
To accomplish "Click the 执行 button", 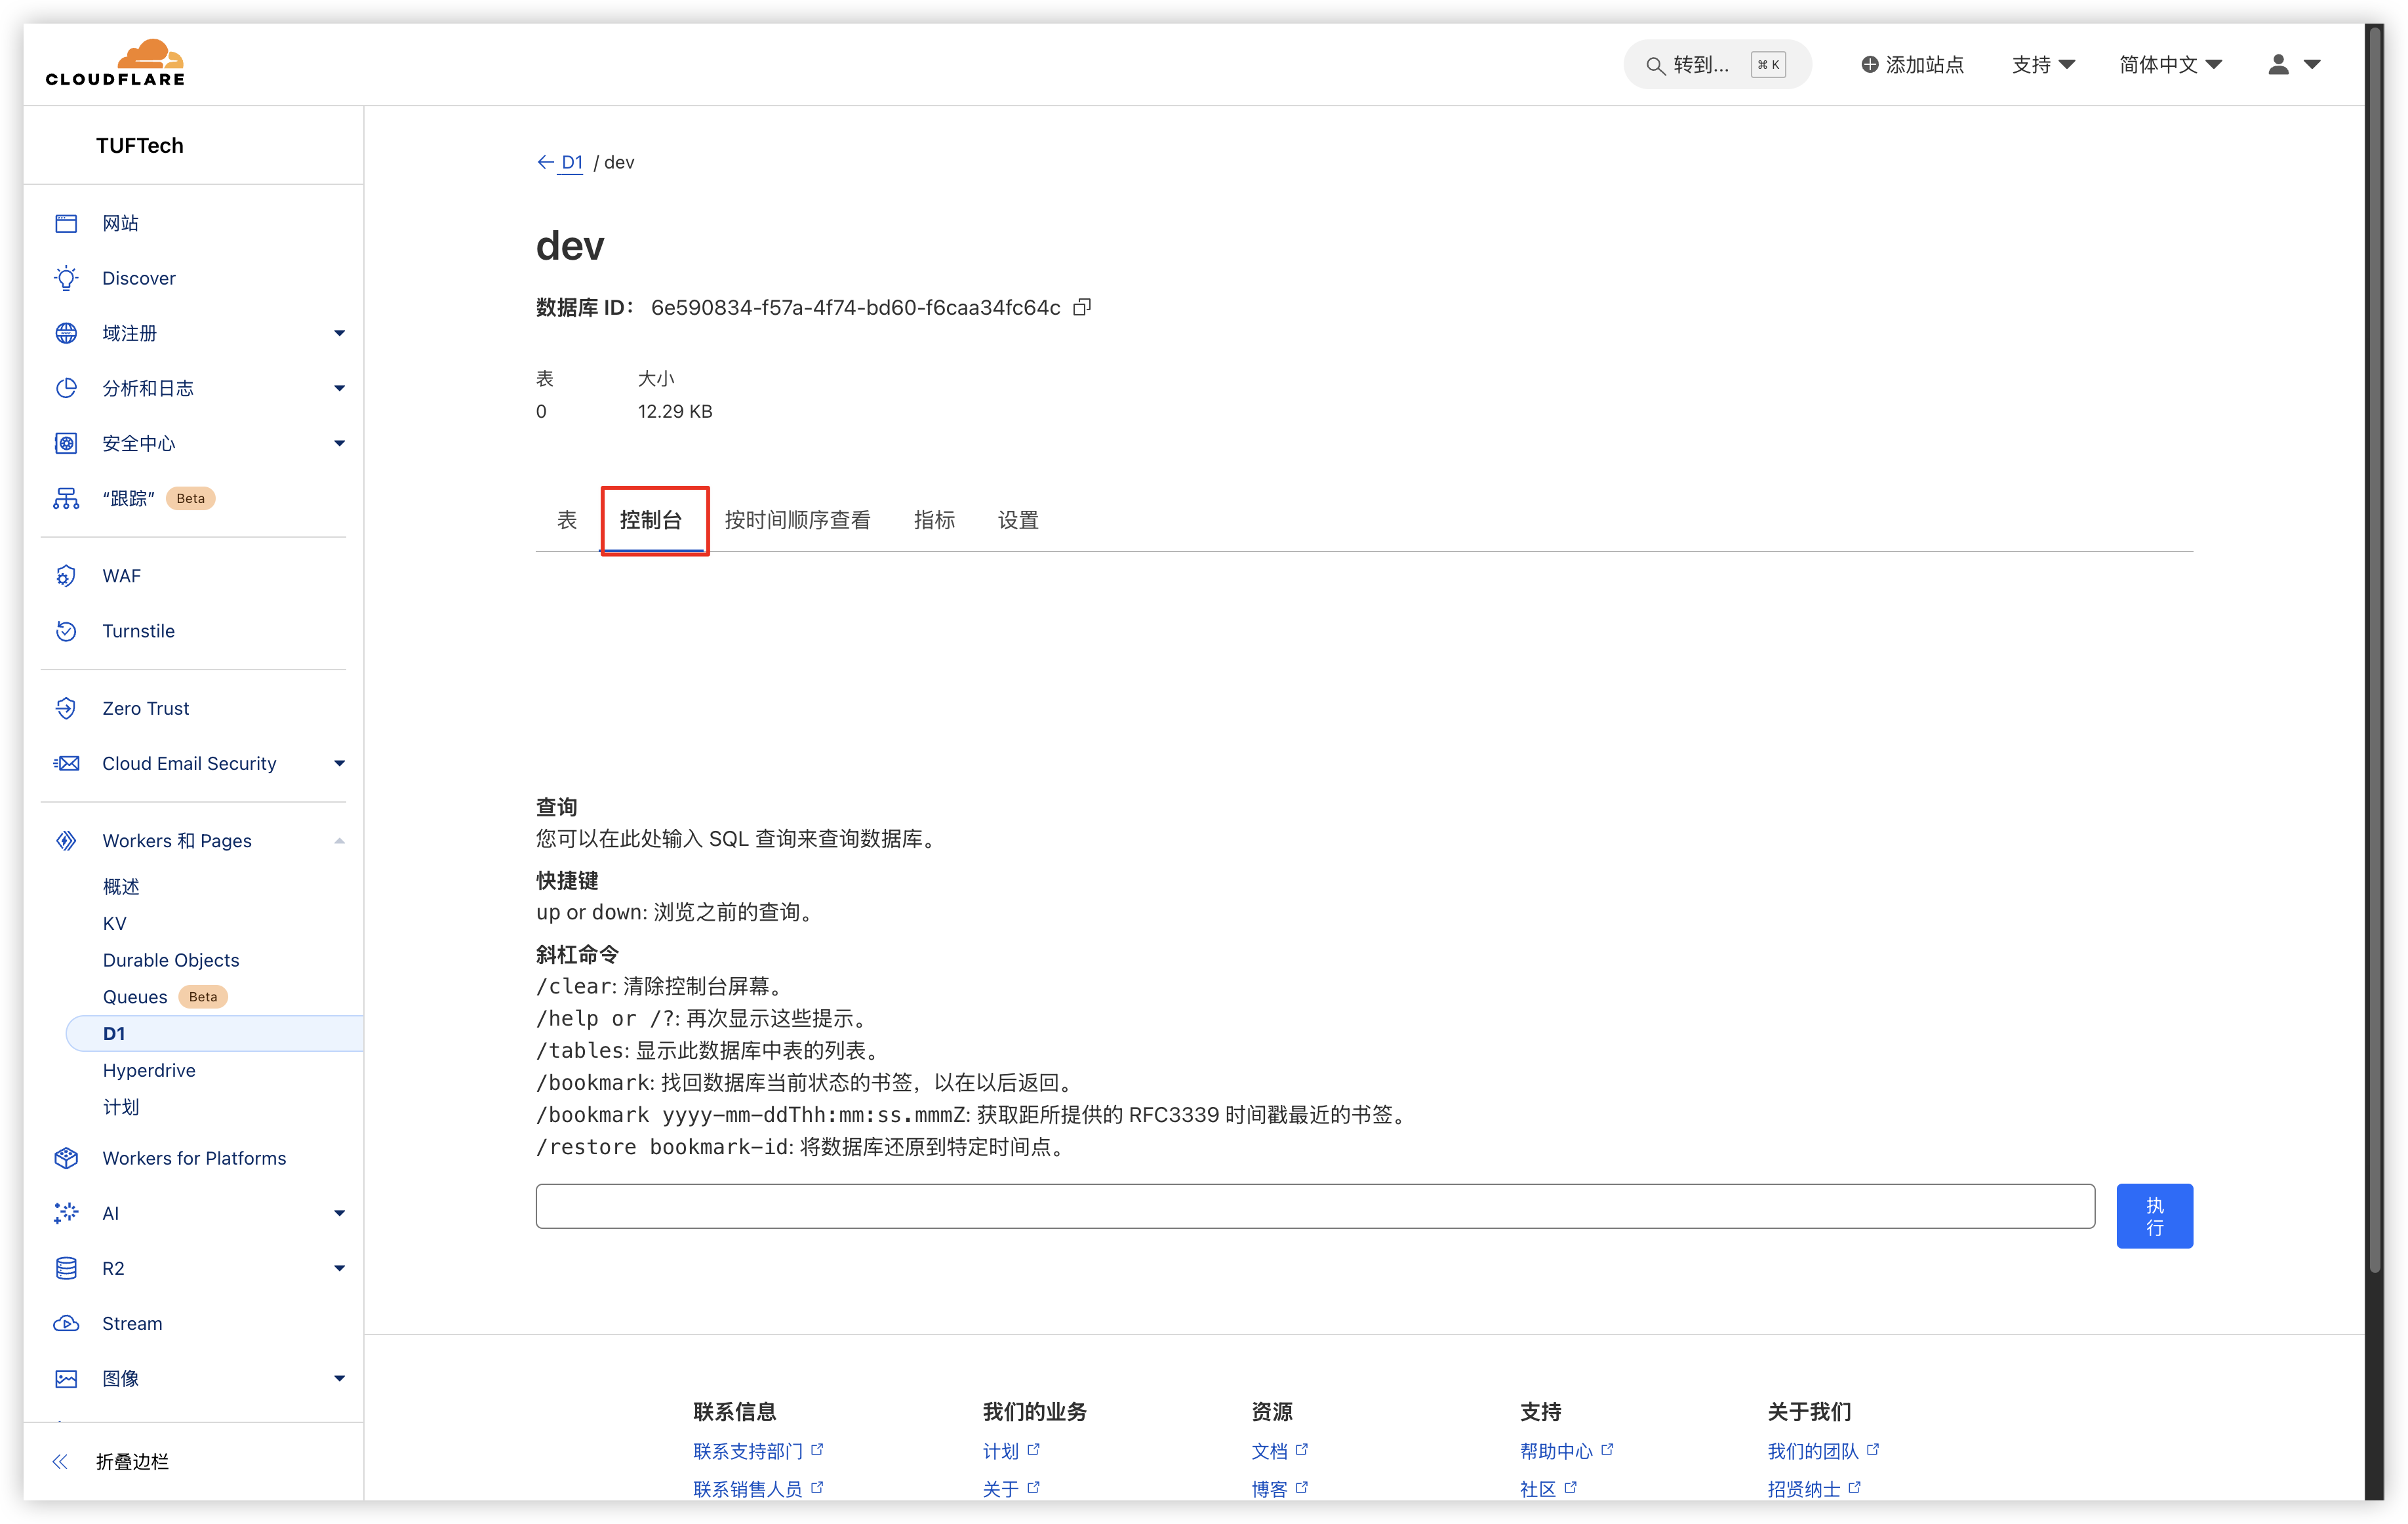I will [2155, 1216].
